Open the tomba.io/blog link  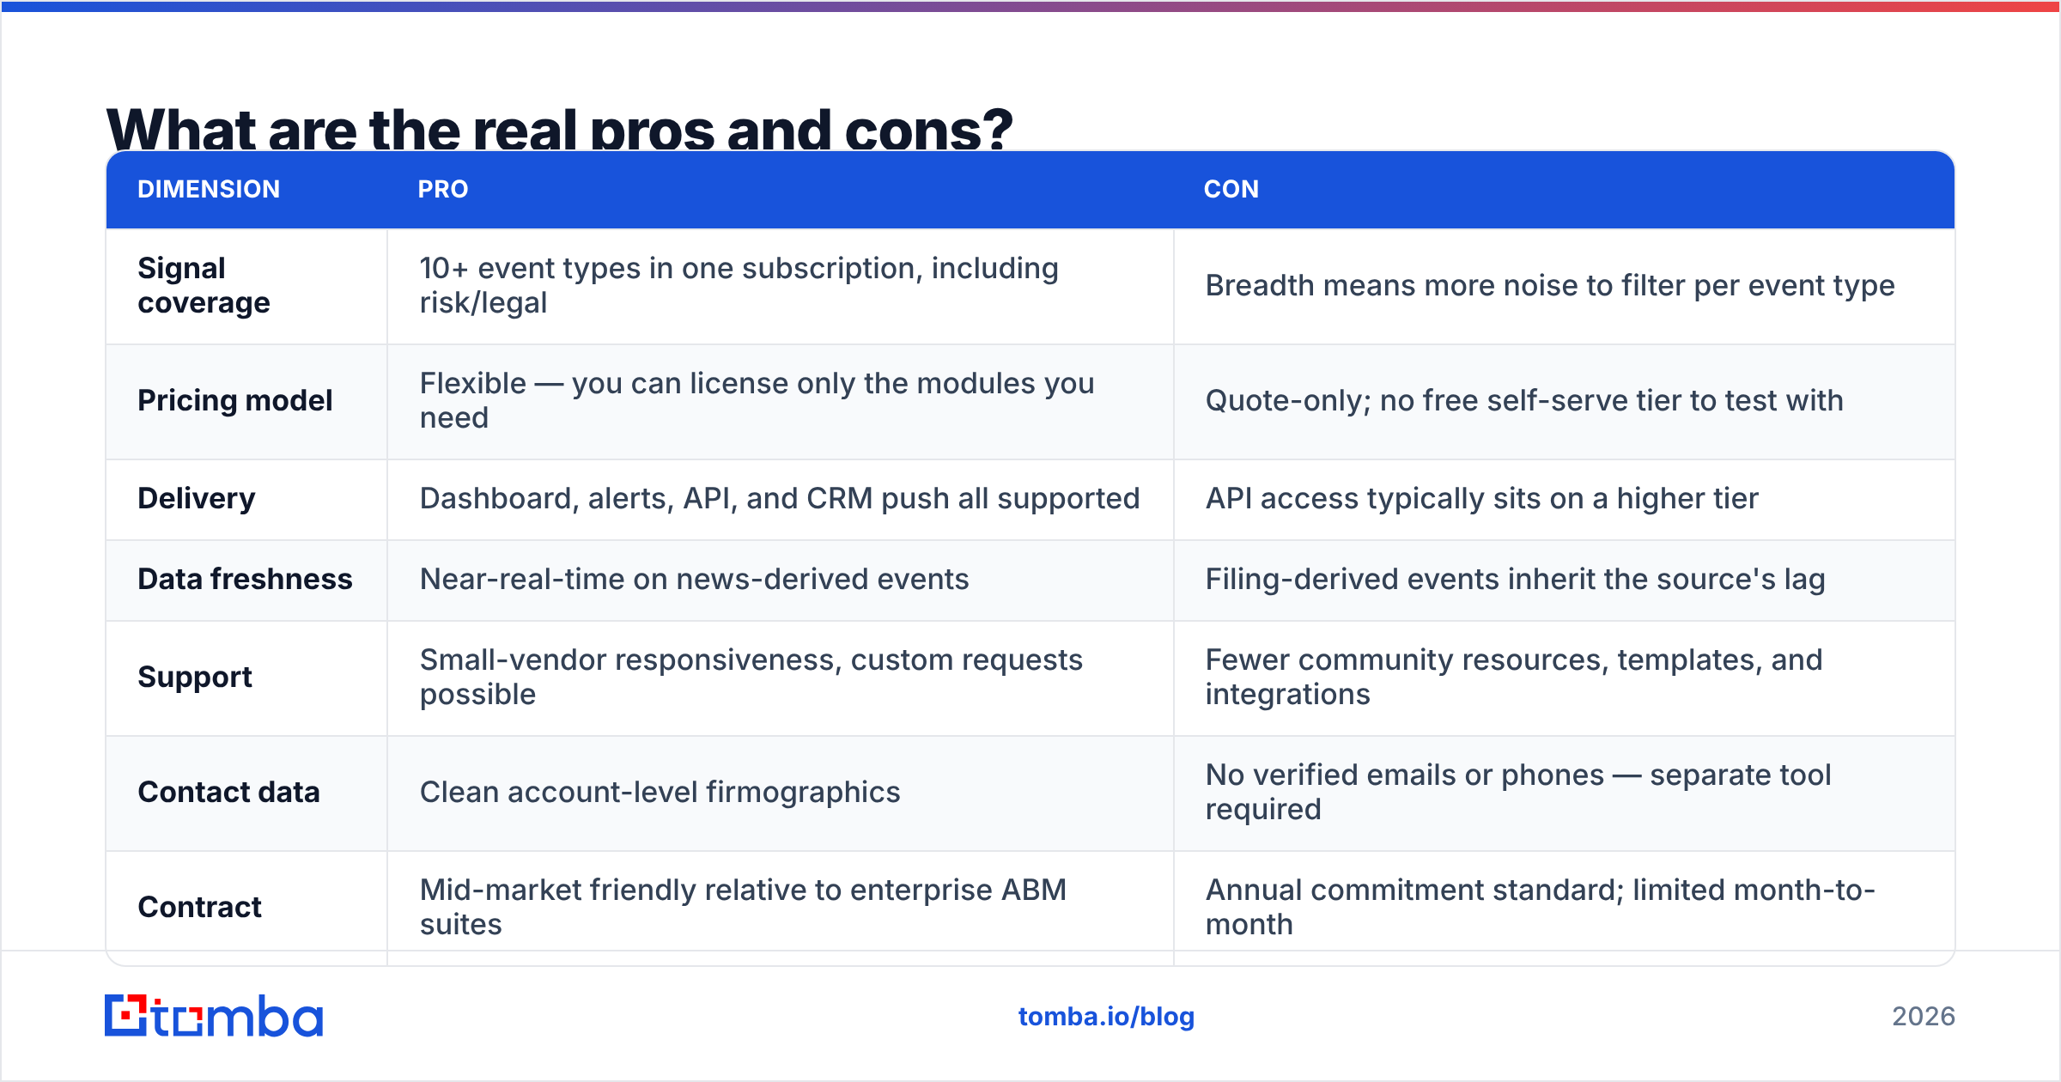[1106, 1017]
